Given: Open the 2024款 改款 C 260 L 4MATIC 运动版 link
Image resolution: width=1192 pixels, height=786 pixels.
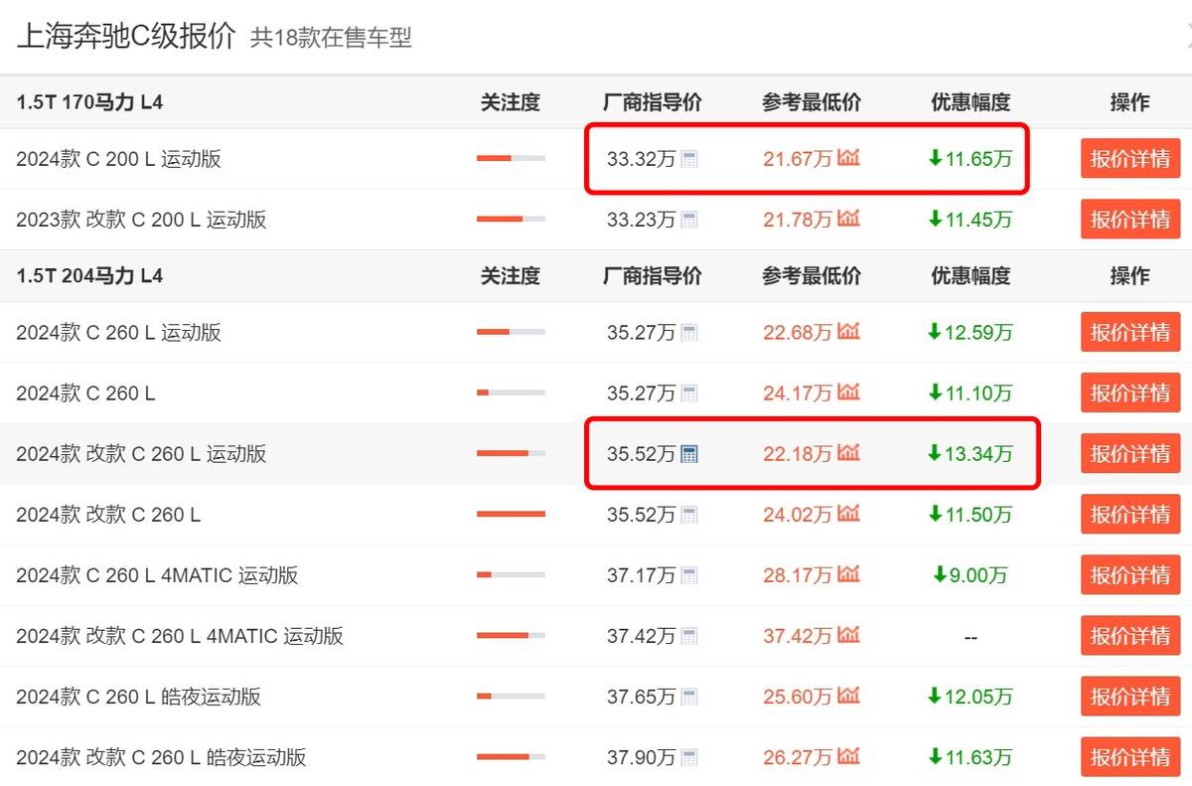Looking at the screenshot, I should (180, 636).
